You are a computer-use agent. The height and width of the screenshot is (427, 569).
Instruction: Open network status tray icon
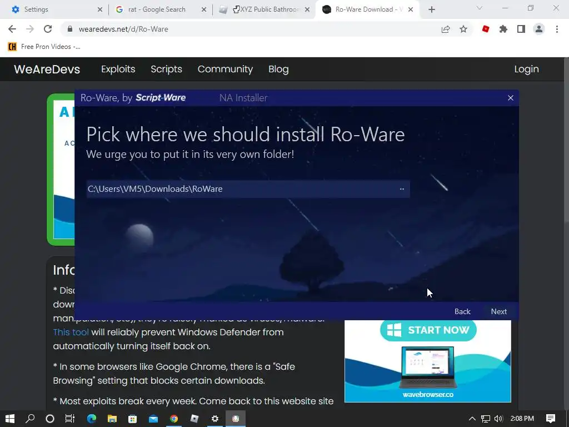(x=486, y=419)
